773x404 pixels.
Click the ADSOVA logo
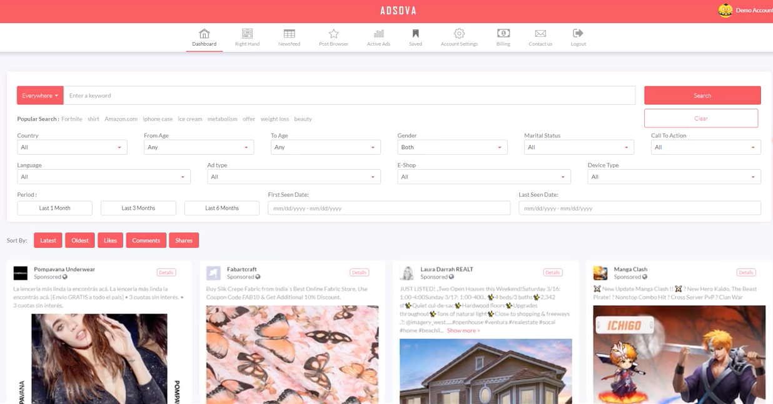pos(398,11)
